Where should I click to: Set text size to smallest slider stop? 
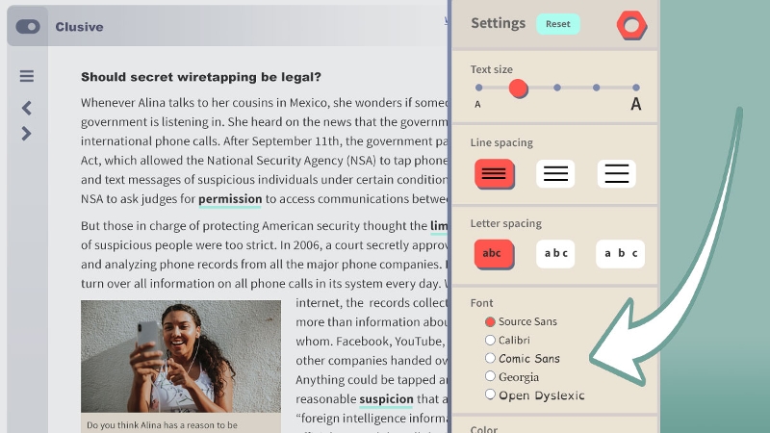(478, 88)
